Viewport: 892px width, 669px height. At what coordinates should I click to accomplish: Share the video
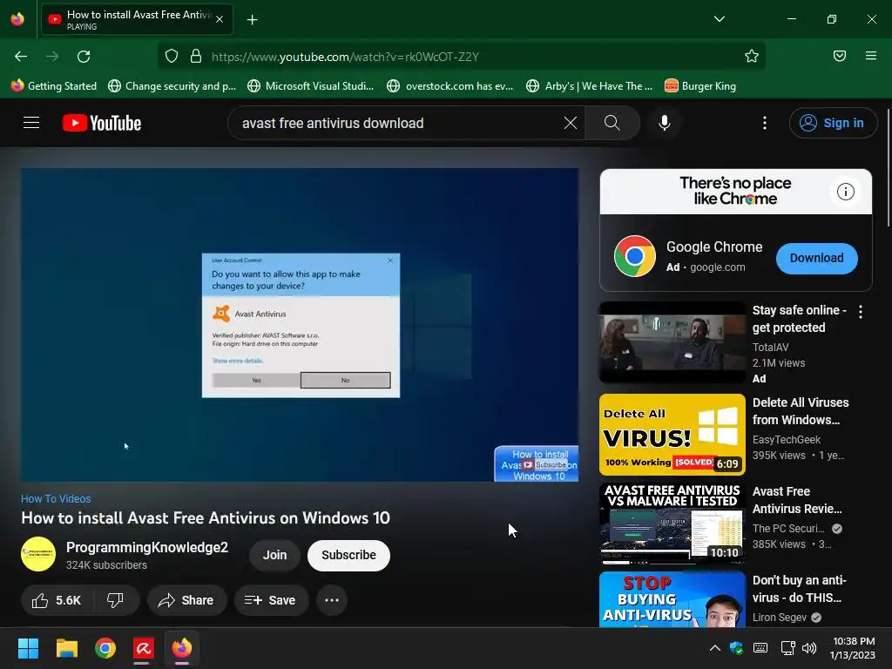pos(186,600)
